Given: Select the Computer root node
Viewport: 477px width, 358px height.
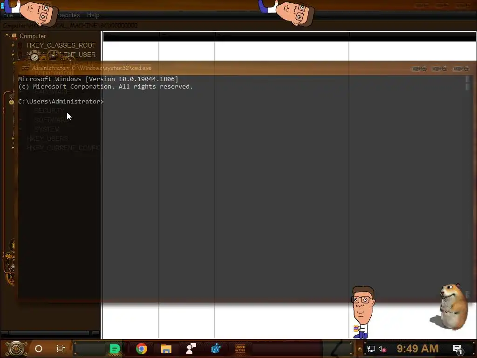Looking at the screenshot, I should (x=33, y=36).
